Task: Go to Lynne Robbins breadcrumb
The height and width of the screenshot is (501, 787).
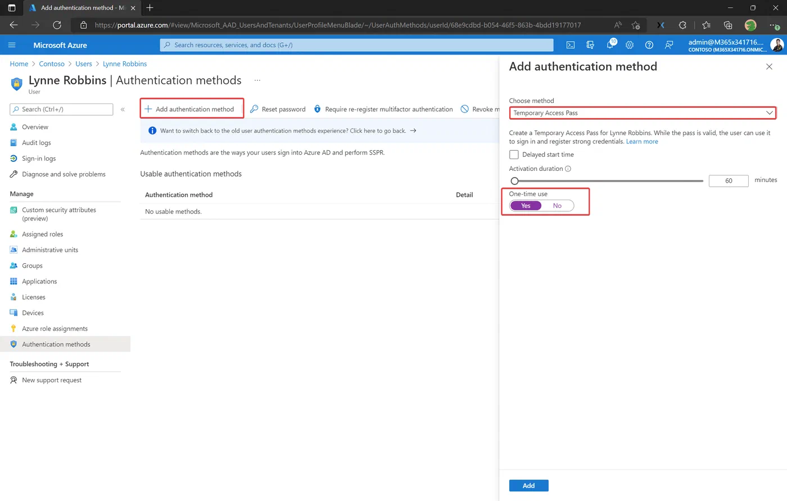Action: pyautogui.click(x=125, y=64)
